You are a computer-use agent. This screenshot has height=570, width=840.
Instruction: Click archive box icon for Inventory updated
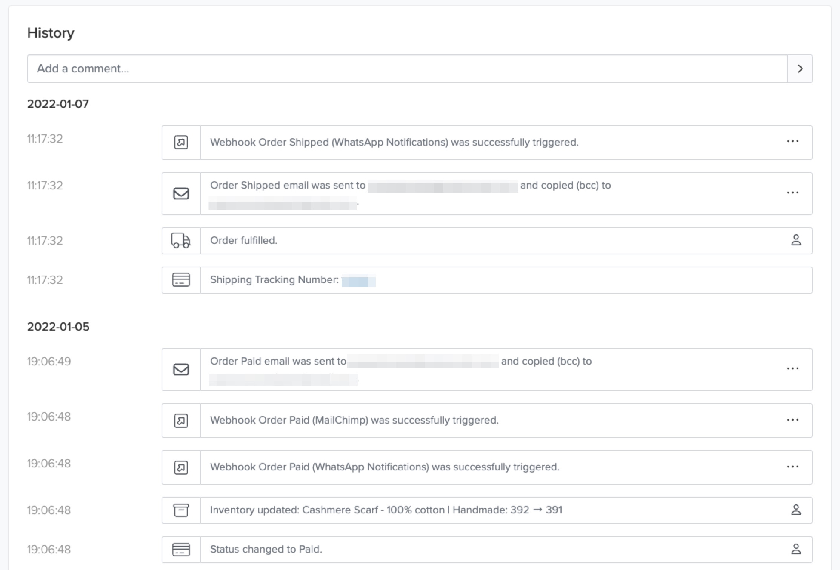[181, 510]
